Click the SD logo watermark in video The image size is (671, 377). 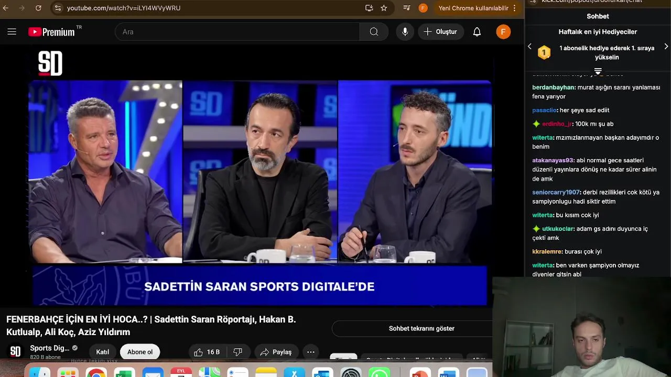50,63
